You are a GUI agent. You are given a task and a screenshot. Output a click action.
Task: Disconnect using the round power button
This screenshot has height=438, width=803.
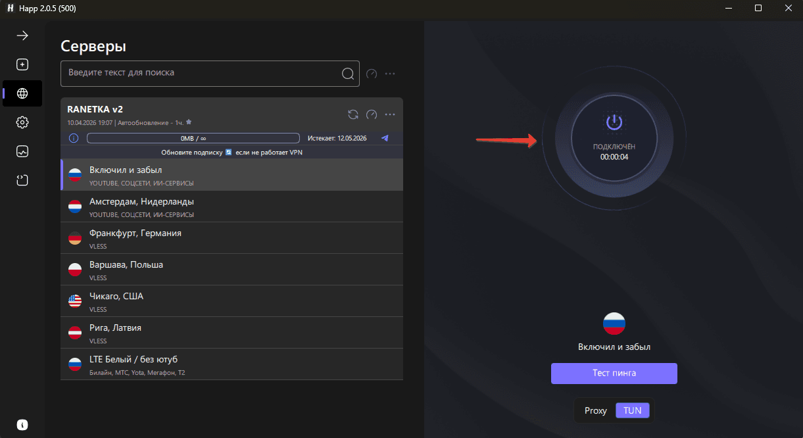pyautogui.click(x=614, y=137)
